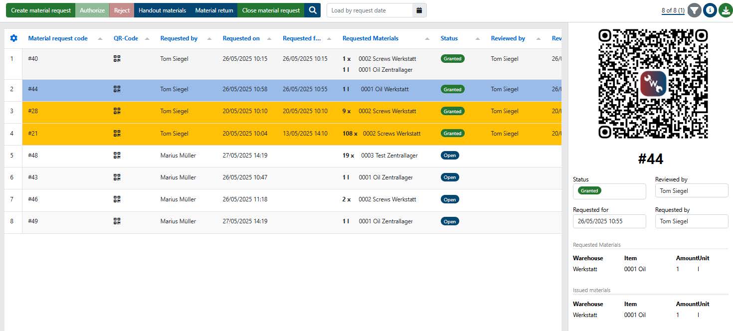
Task: Click Open status badge in row #48
Action: coord(450,155)
